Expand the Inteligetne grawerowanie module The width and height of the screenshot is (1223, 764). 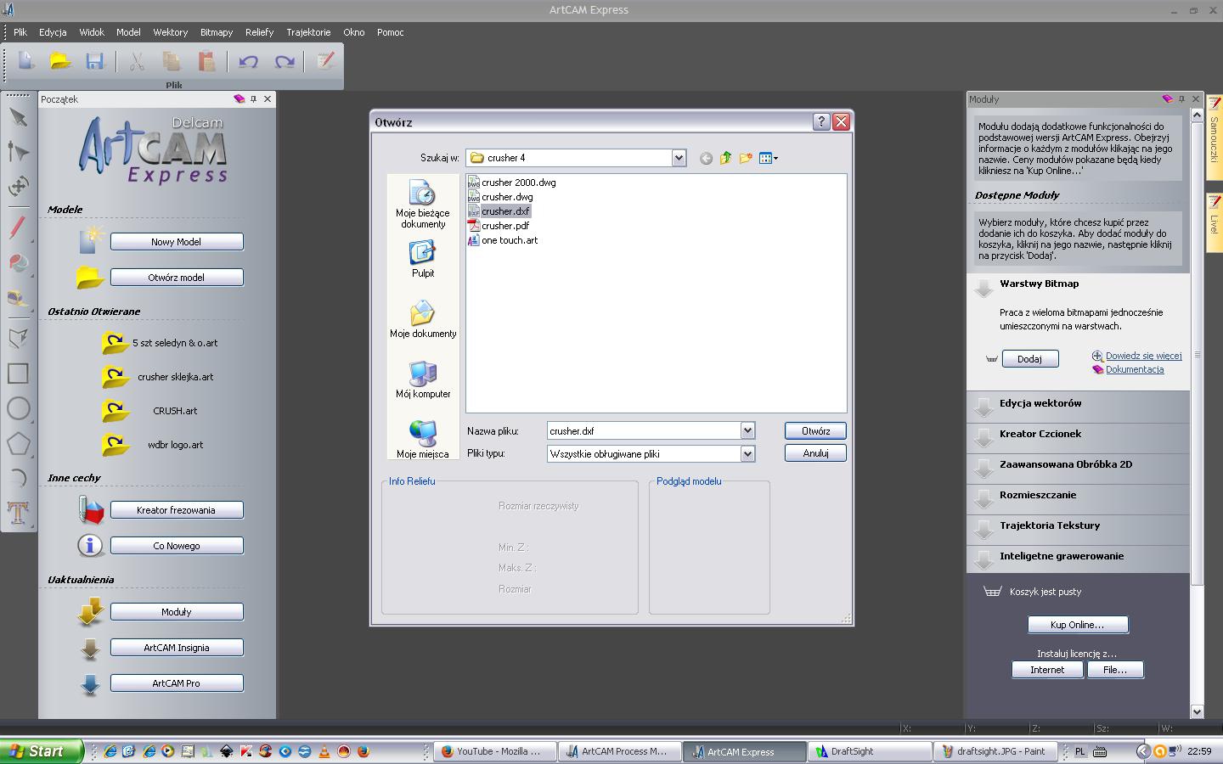click(1079, 559)
